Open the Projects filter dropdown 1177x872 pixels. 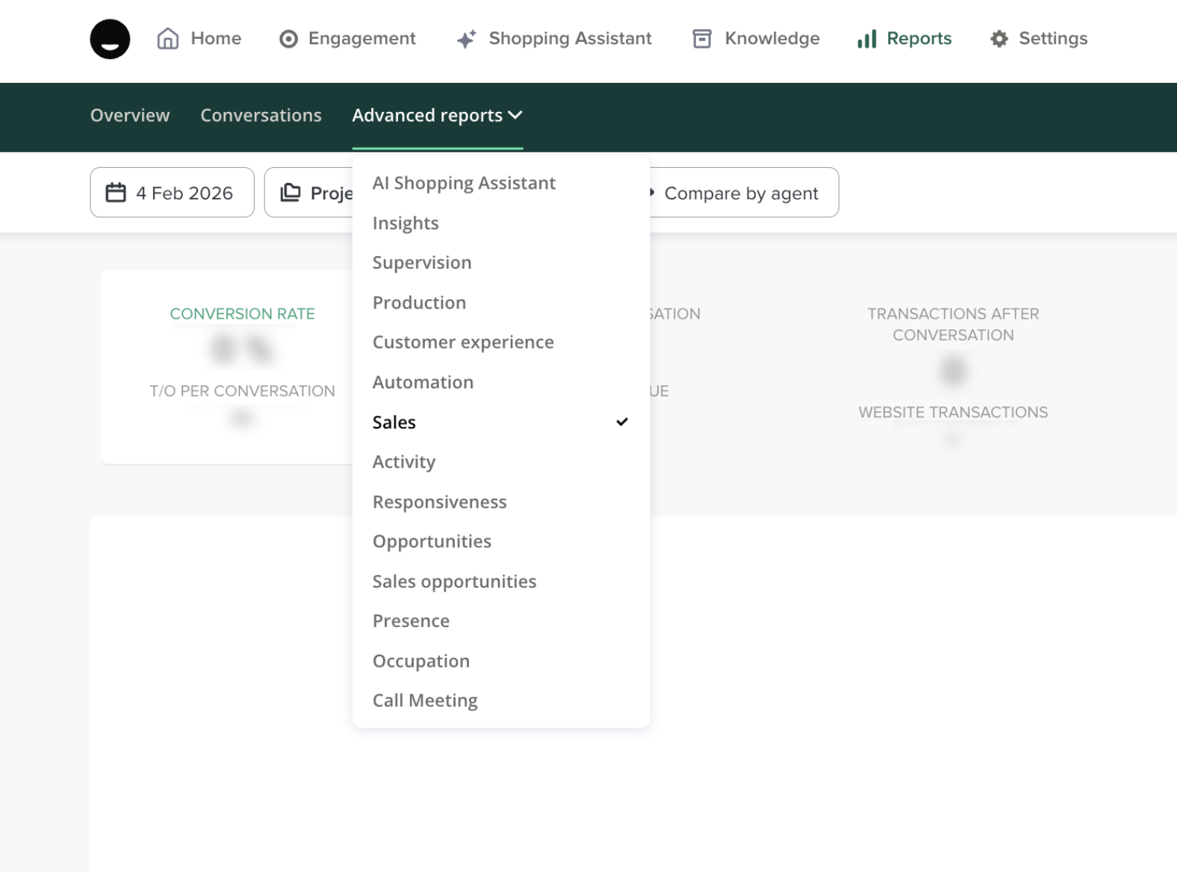(x=308, y=193)
